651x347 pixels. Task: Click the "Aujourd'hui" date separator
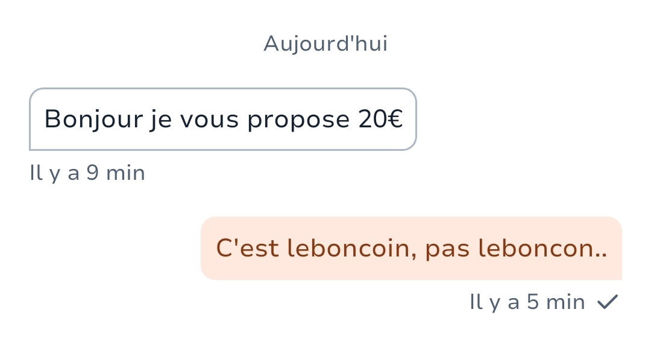tap(325, 44)
